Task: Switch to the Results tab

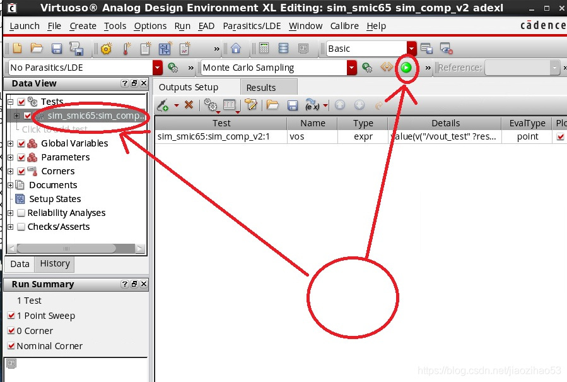Action: tap(269, 88)
